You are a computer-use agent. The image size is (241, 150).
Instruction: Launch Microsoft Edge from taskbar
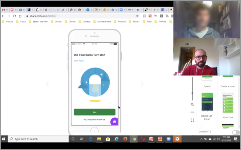[x=90, y=139]
